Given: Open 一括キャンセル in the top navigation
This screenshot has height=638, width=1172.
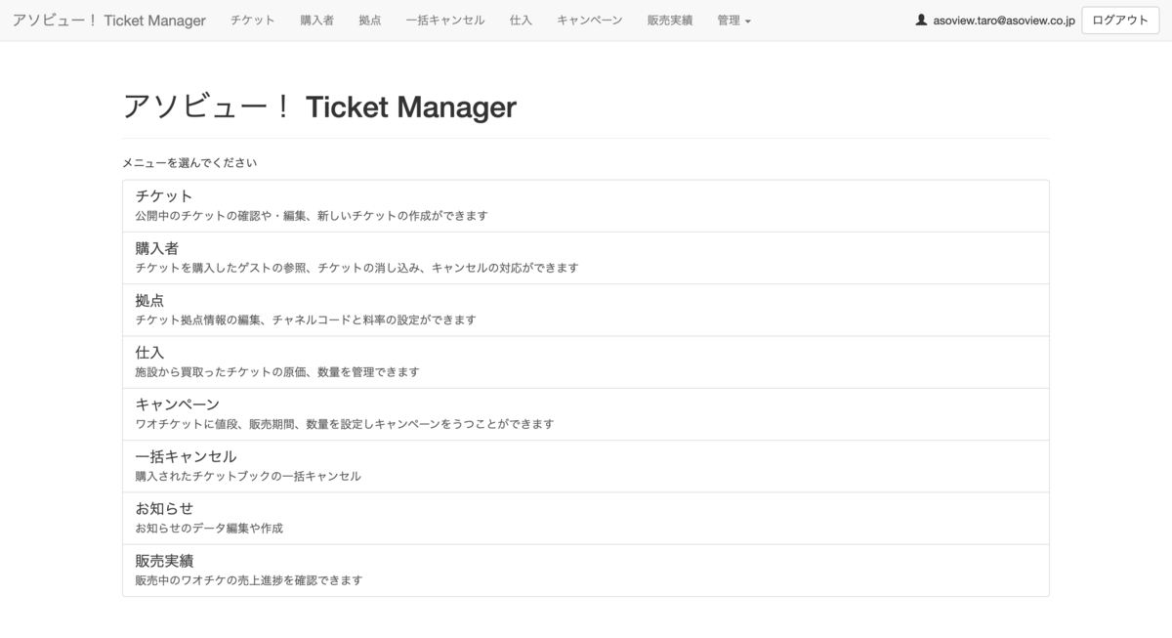Looking at the screenshot, I should click(x=445, y=21).
